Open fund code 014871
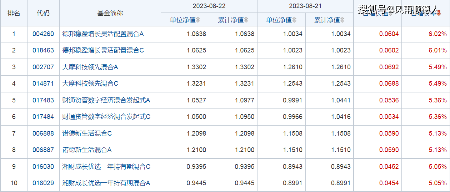The height and width of the screenshot is (192, 450). [x=43, y=84]
